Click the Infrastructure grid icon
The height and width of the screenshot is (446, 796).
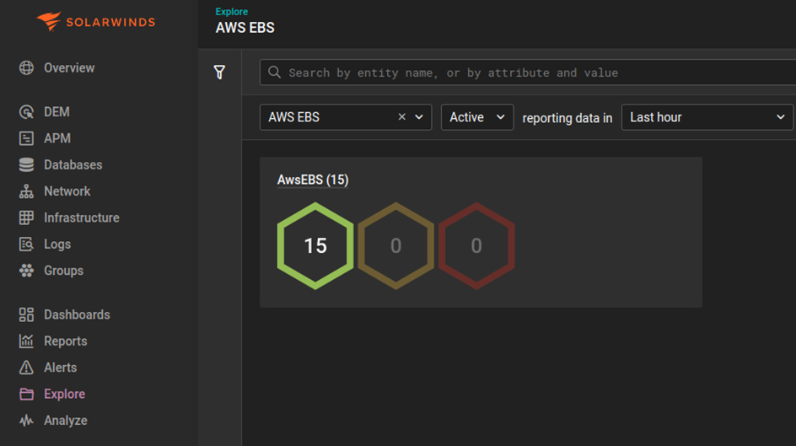26,218
